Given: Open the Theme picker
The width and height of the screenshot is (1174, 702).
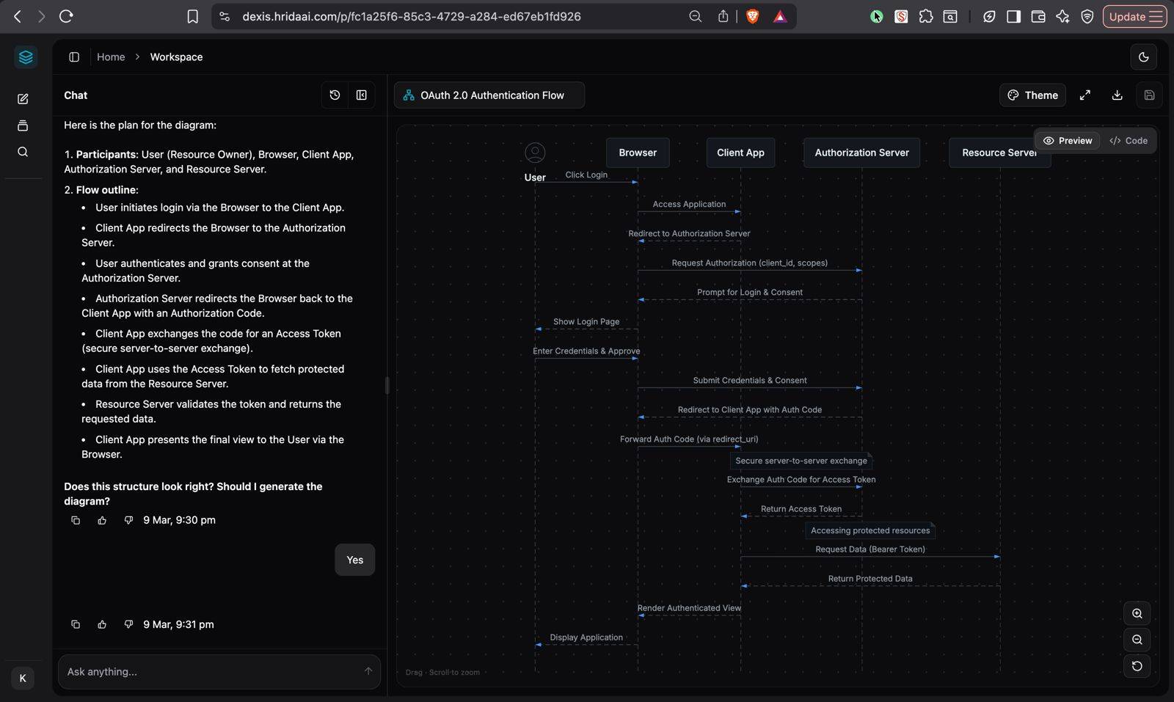Looking at the screenshot, I should (x=1032, y=95).
